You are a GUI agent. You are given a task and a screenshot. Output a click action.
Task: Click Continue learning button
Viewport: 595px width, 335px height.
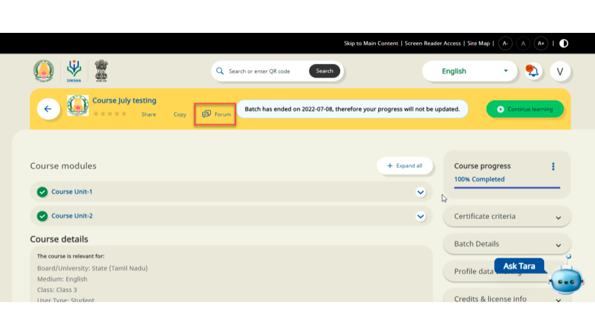(x=524, y=109)
